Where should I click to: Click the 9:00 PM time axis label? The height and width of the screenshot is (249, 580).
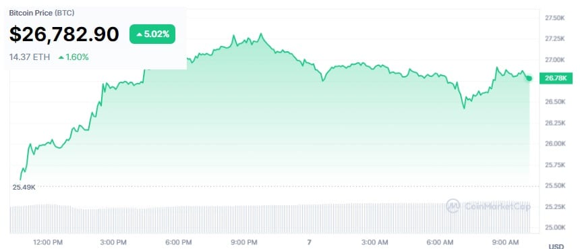click(x=245, y=243)
